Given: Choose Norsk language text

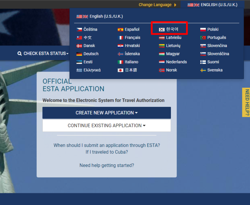Looking at the screenshot, I should (171, 70).
